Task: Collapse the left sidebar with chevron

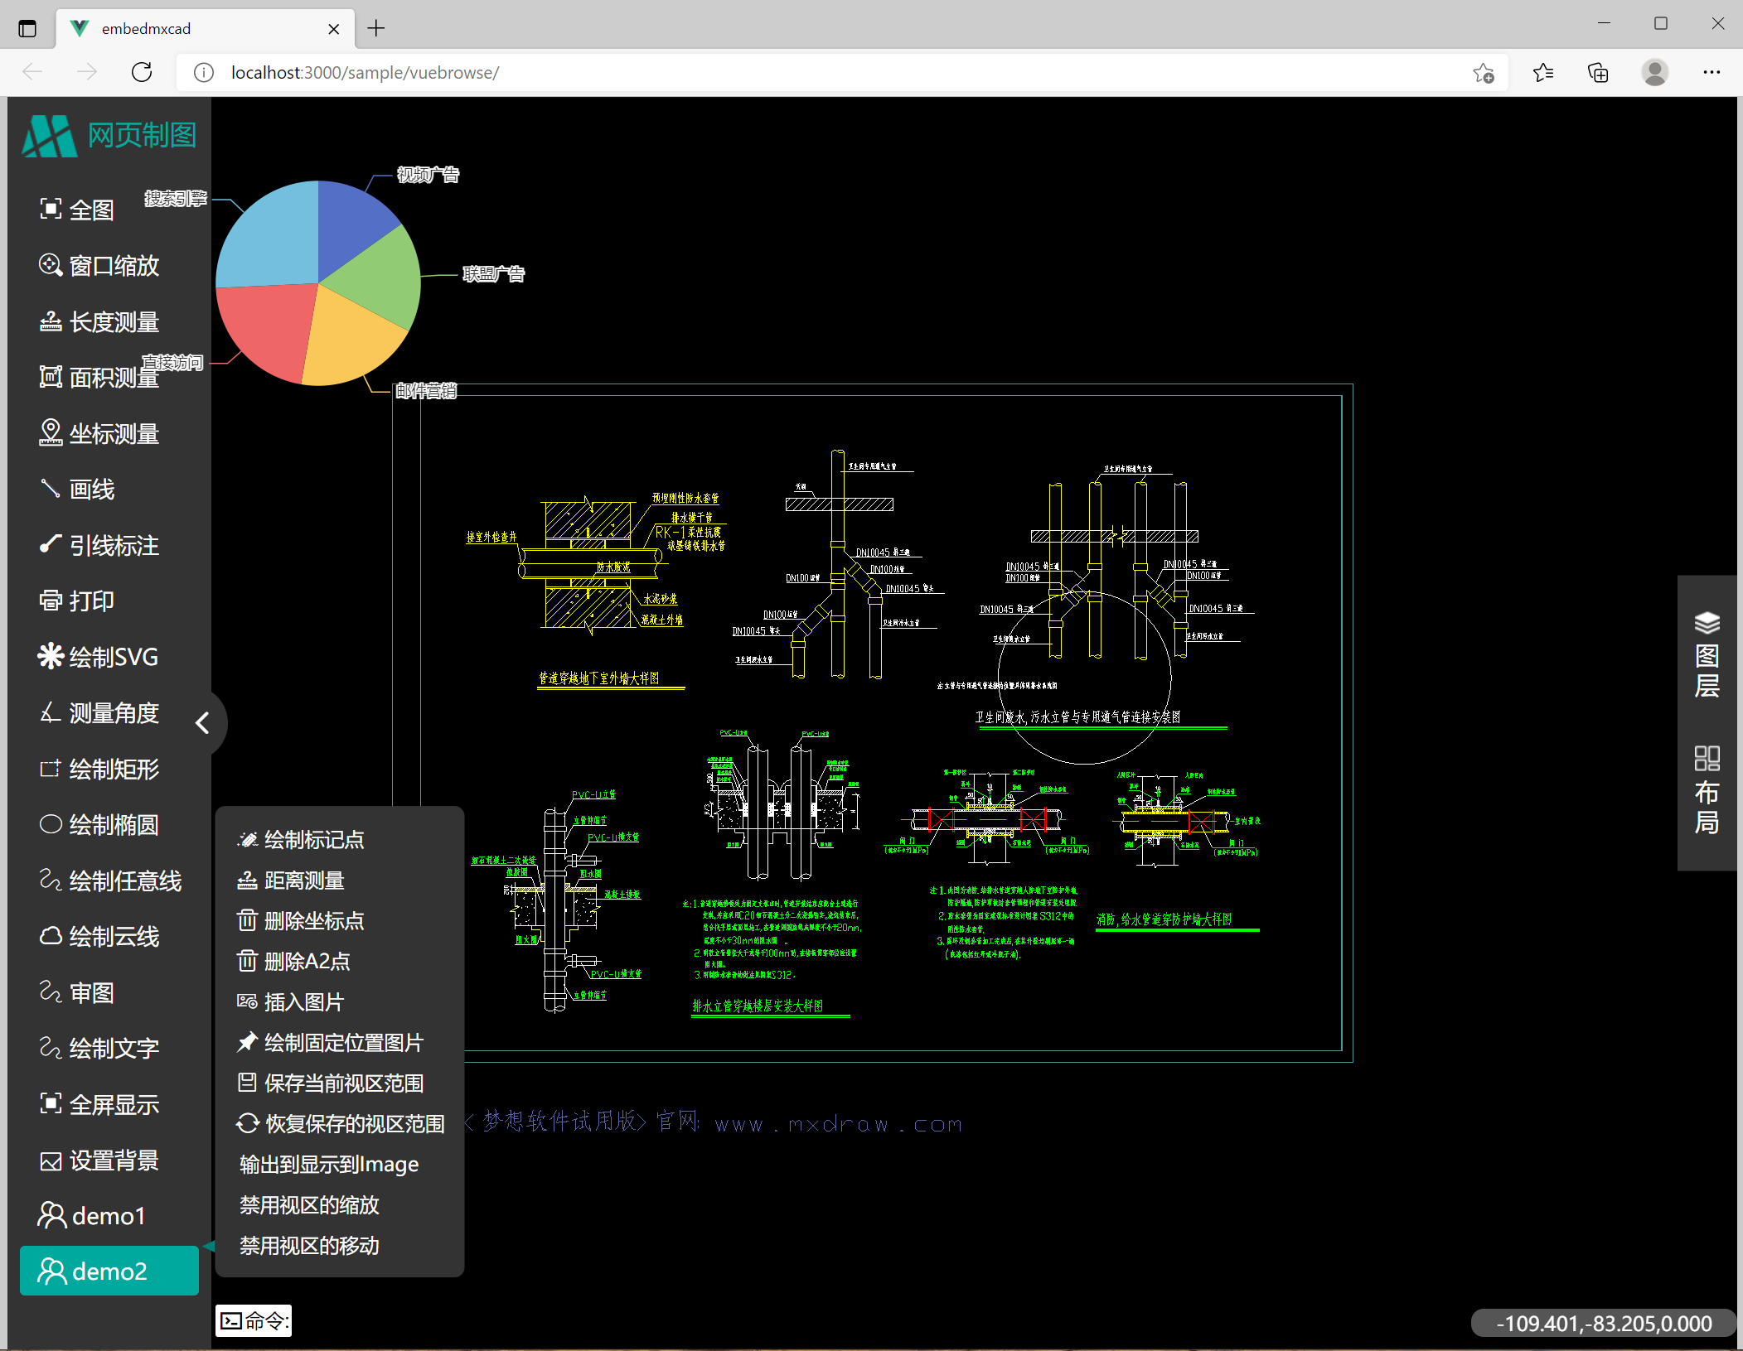Action: click(x=202, y=723)
